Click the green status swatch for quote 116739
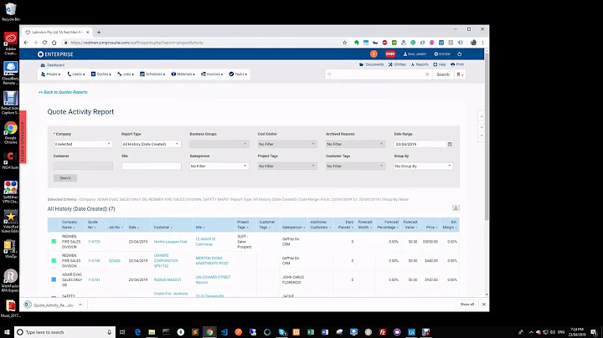603x338 pixels. [54, 242]
